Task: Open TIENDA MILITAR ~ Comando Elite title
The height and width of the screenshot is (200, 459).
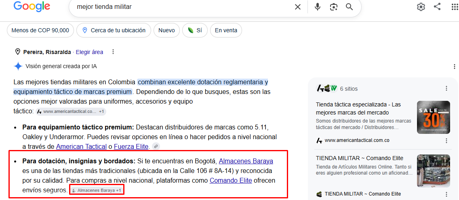Action: click(360, 158)
